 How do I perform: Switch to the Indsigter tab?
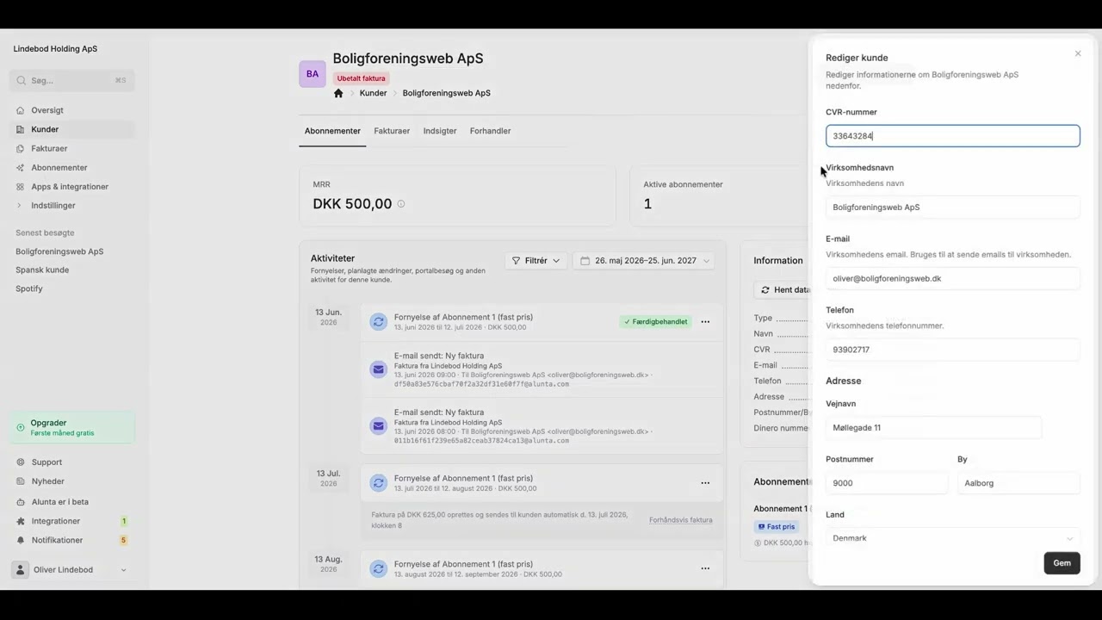(x=440, y=131)
